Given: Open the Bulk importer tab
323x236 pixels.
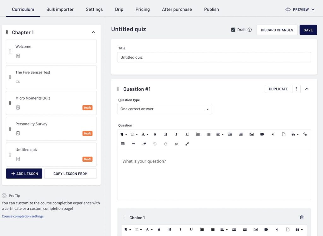Looking at the screenshot, I should tap(60, 9).
